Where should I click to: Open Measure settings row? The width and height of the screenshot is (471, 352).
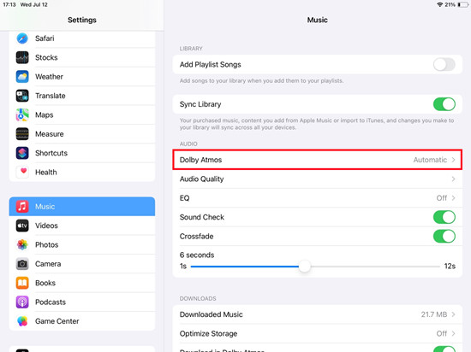(82, 134)
